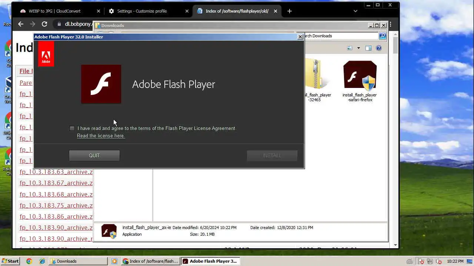This screenshot has width=474, height=266.
Task: Click the network tray icon
Action: pos(430,261)
